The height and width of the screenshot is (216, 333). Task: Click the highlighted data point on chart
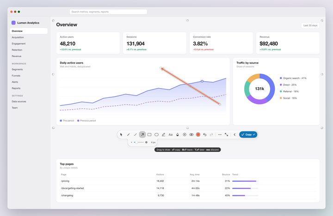click(202, 81)
